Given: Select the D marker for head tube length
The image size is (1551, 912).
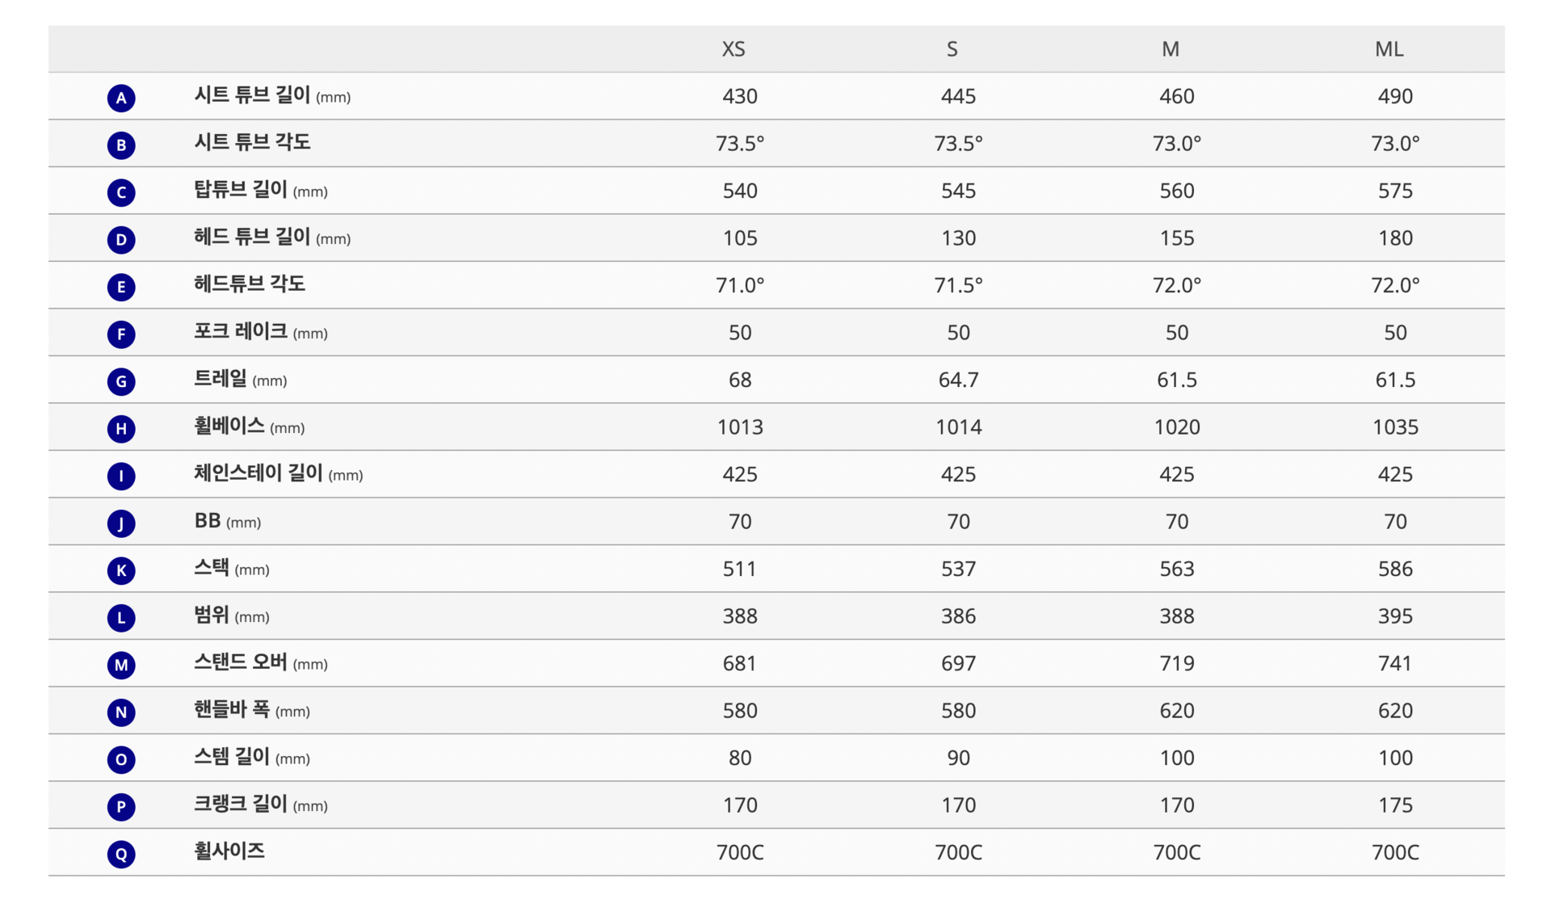Looking at the screenshot, I should 121,239.
